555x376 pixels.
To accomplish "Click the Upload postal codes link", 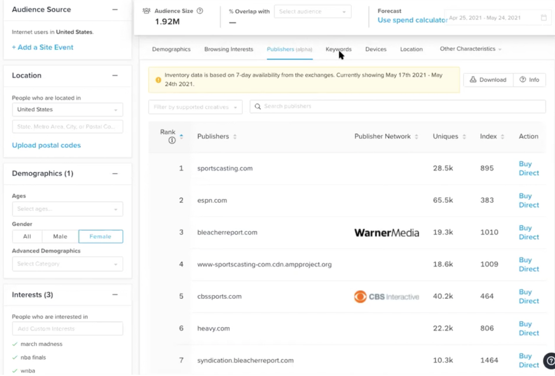I will [x=47, y=145].
